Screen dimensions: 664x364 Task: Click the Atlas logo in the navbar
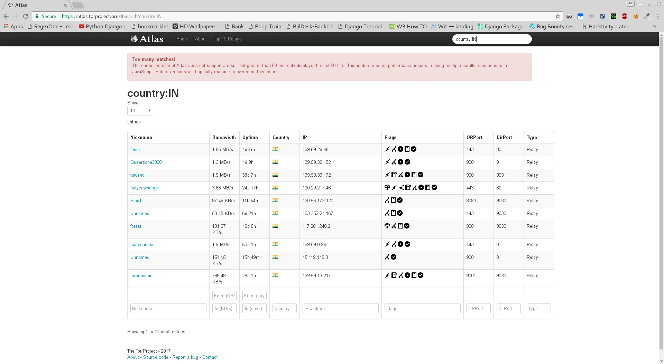pos(147,39)
